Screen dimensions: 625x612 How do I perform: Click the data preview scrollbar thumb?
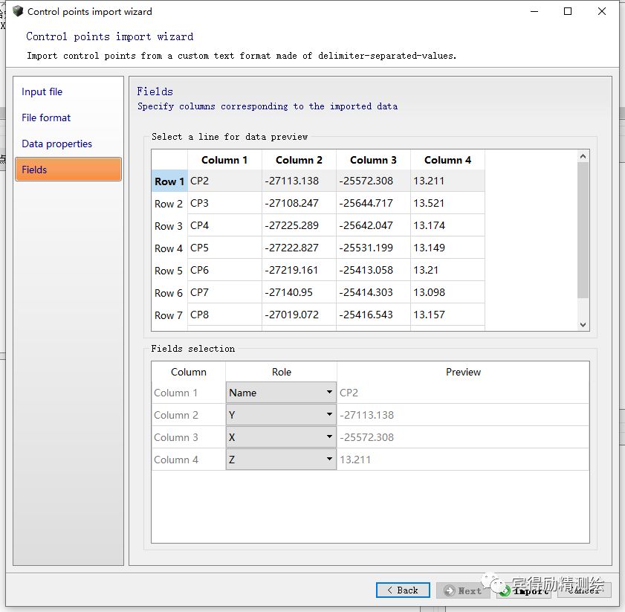pos(583,230)
